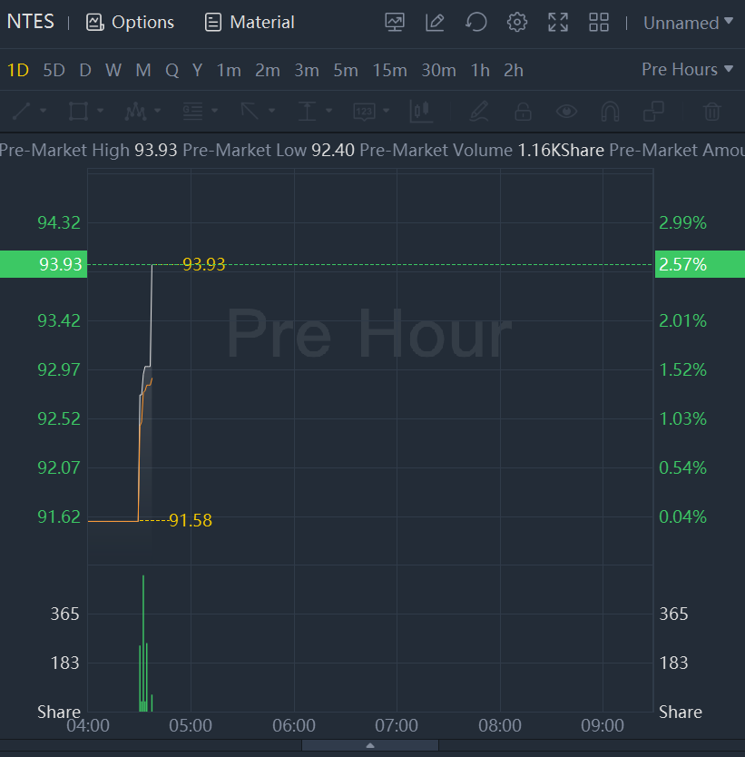Screen dimensions: 745x757
Task: Click the refresh chart icon
Action: [x=476, y=23]
